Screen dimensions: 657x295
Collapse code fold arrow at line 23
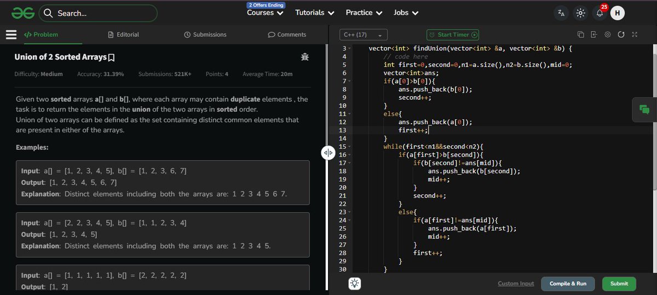[x=350, y=212]
